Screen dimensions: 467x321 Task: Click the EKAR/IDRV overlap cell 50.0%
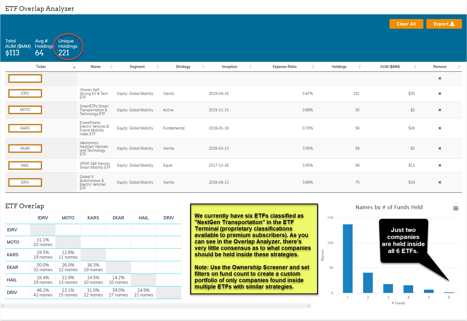point(43,267)
